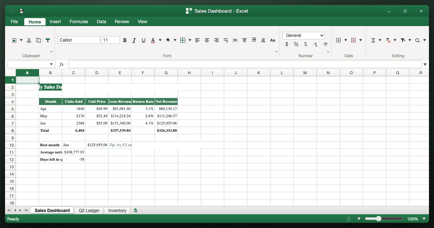This screenshot has height=228, width=434.
Task: Open the Review ribbon tab
Action: 122,22
